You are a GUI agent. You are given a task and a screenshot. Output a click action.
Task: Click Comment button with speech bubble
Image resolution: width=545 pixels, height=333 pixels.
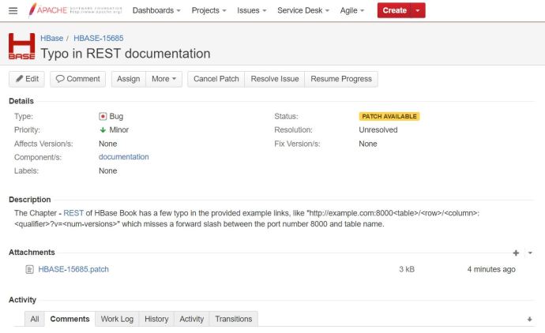tap(77, 79)
